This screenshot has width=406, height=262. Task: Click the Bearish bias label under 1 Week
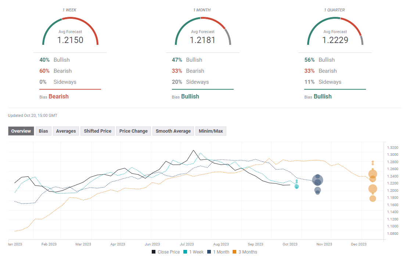click(x=58, y=97)
